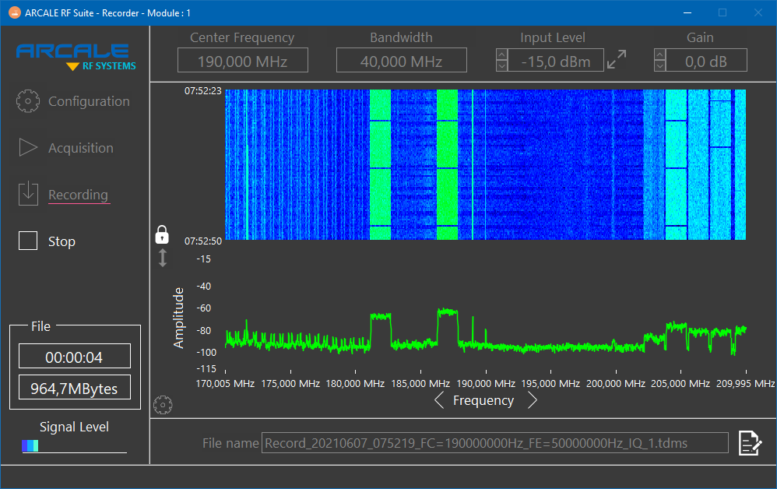This screenshot has width=777, height=489.
Task: Click the Signal Level indicator bar
Action: coord(30,445)
